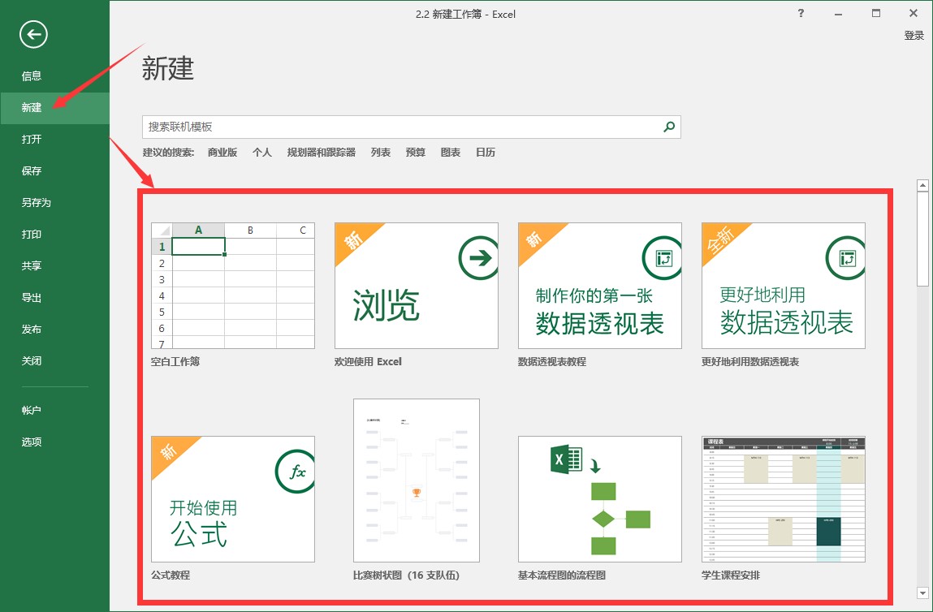
Task: Select the Basic flowchart template (基本流程图)
Action: tap(600, 499)
